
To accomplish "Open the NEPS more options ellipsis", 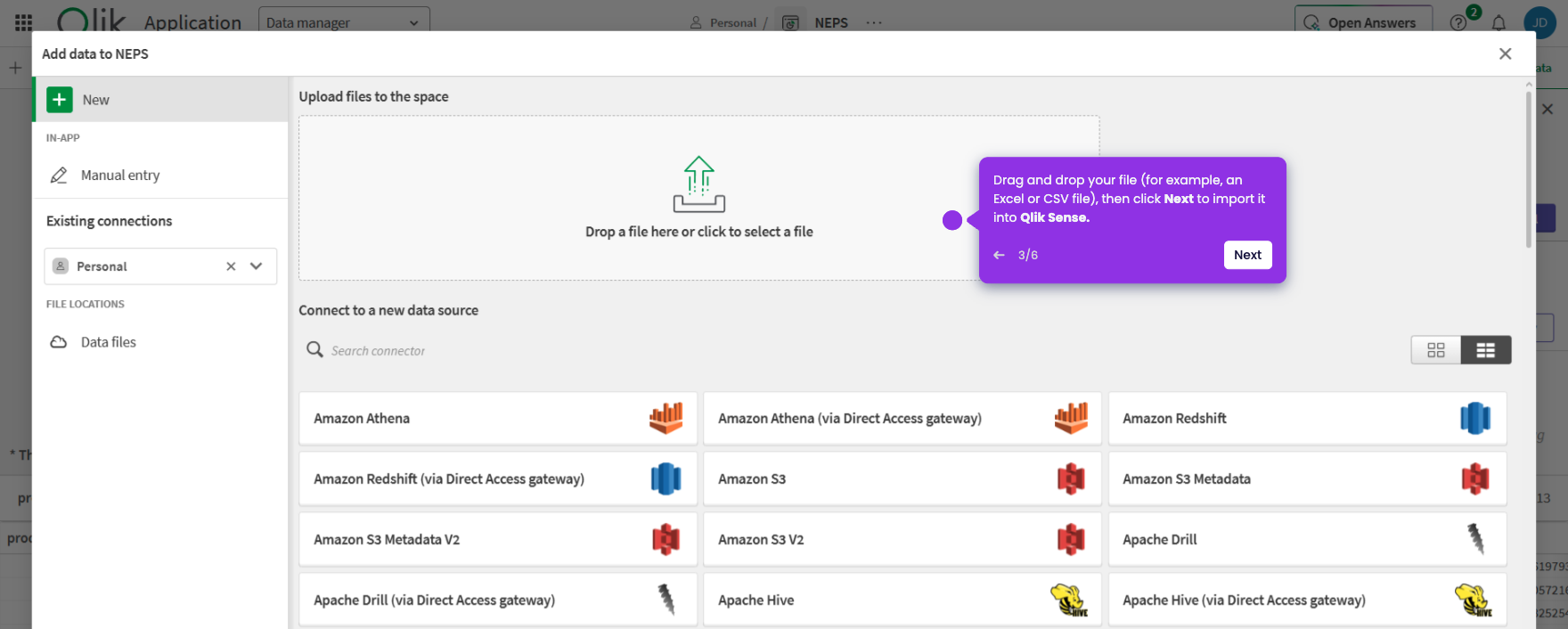I will [874, 23].
